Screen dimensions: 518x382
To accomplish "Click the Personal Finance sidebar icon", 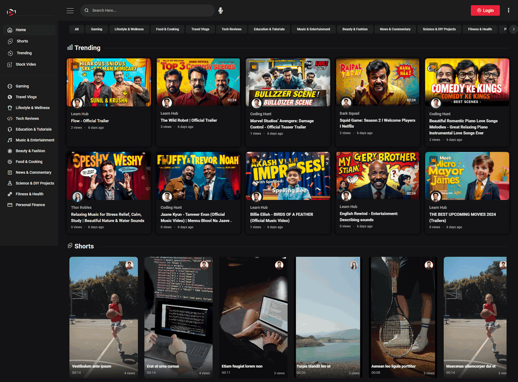I will pos(10,205).
